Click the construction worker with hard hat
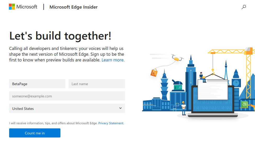 184,108
